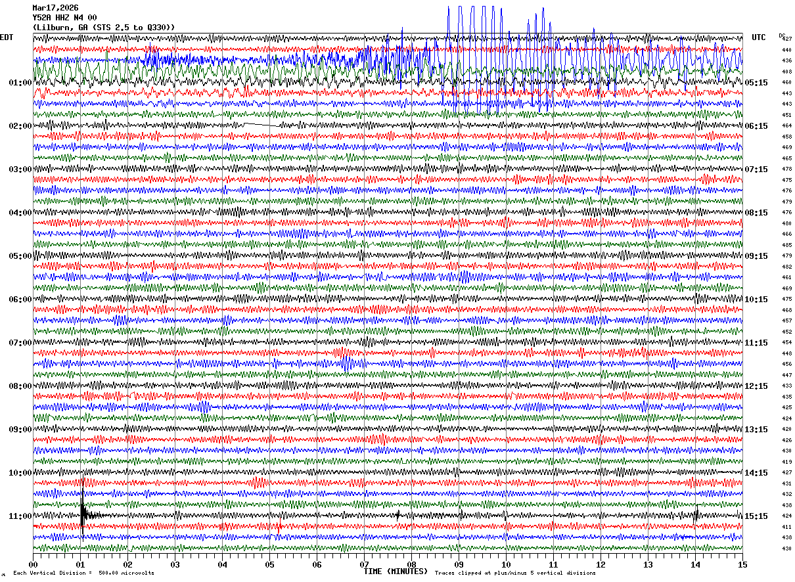Viewport: 795px width, 582px height.
Task: Click the '05:00' EDT hour label
Action: pos(20,256)
